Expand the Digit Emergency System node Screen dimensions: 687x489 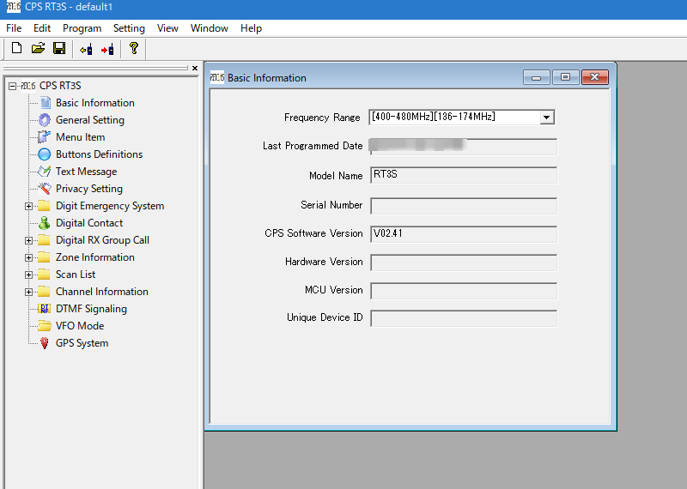coord(29,206)
